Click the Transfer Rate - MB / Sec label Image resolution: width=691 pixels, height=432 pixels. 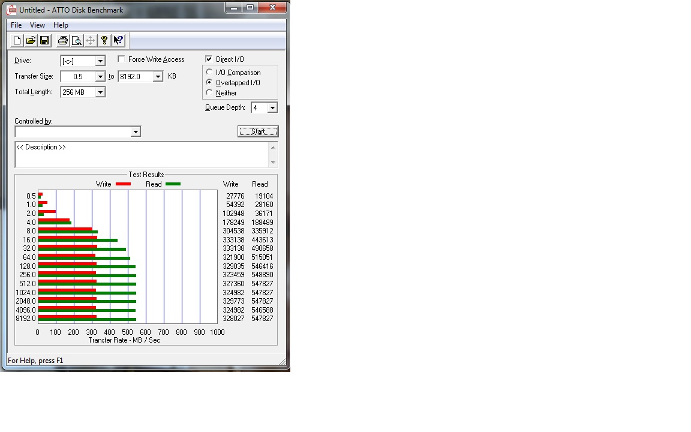point(124,340)
